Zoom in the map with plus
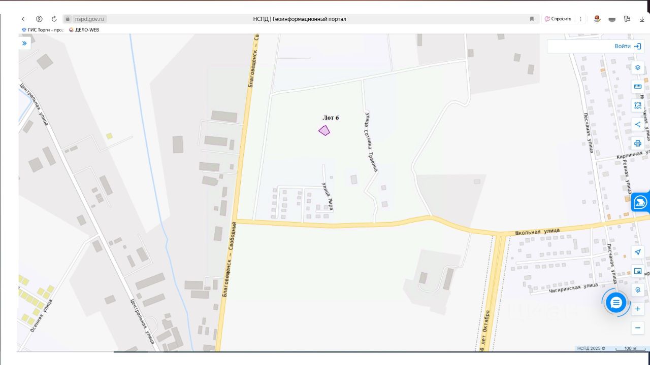This screenshot has height=365, width=650. (x=638, y=309)
